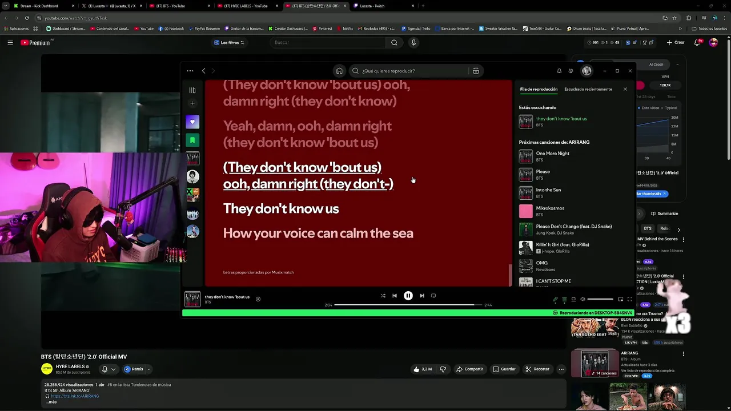
Task: Toggle lyrics view microphone icon in Spotify
Action: point(555,299)
